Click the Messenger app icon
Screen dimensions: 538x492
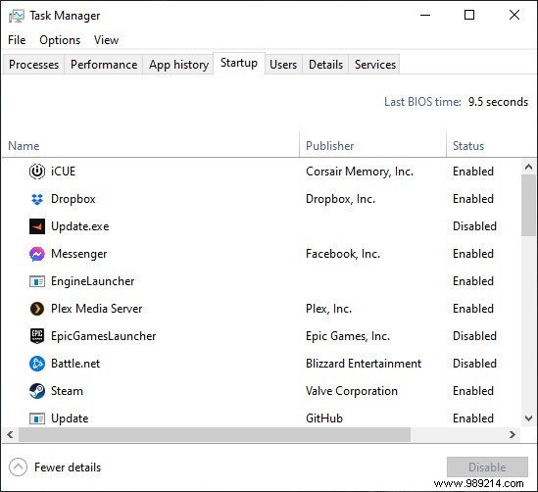tap(37, 254)
